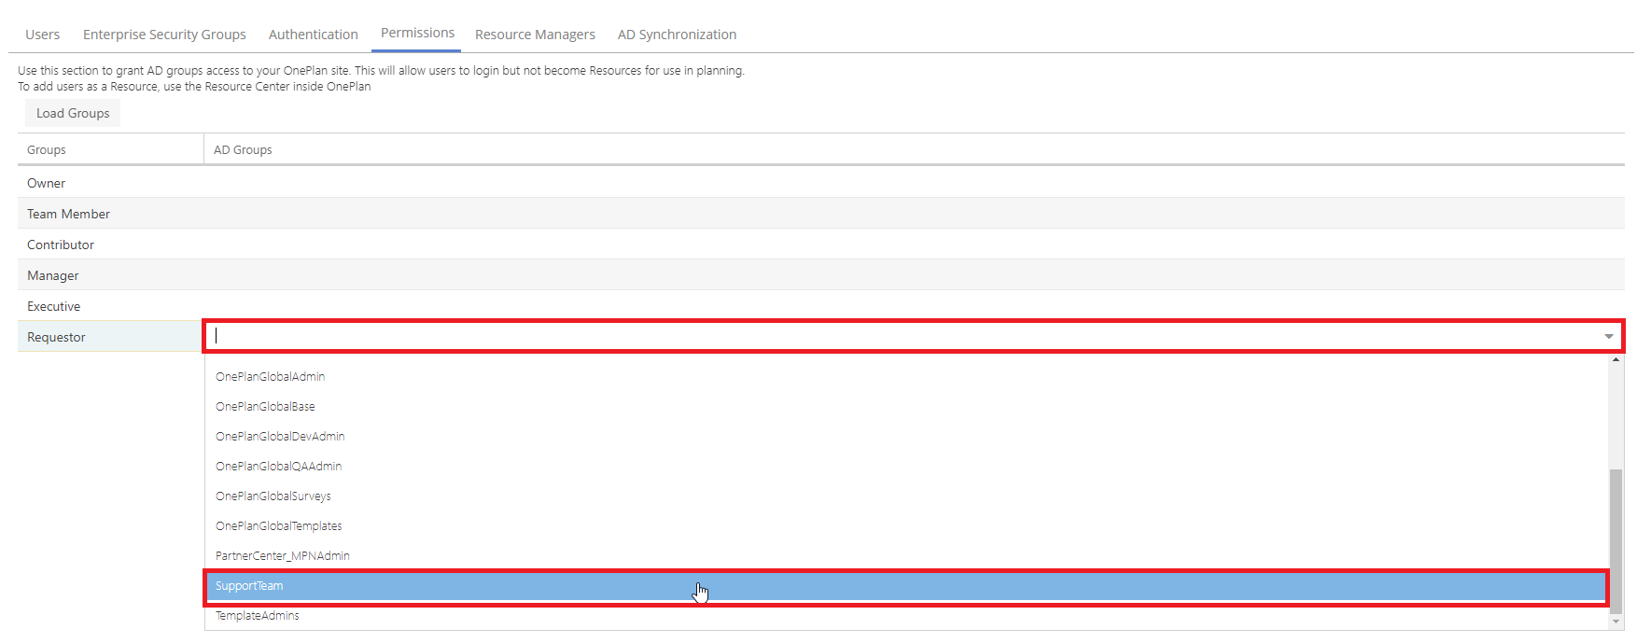Pick the highlighted SupportTeam option
Screen dimensions: 1637x643
907,586
